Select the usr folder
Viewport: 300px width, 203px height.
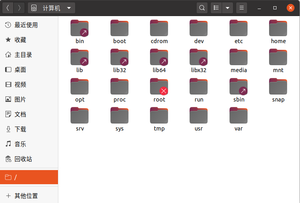(199, 116)
